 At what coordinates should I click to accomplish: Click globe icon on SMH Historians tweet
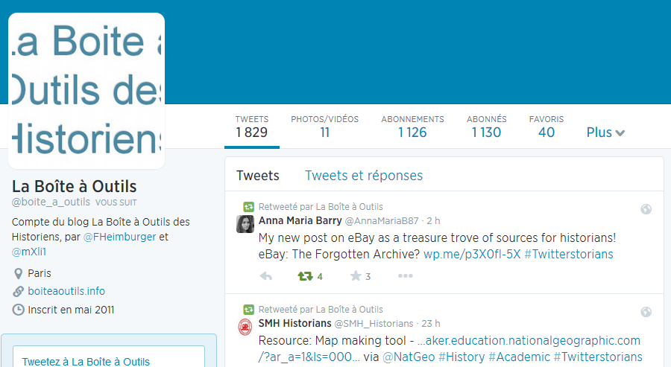pos(646,312)
